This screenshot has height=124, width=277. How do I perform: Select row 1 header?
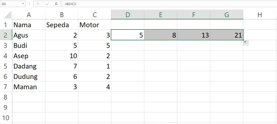6,25
